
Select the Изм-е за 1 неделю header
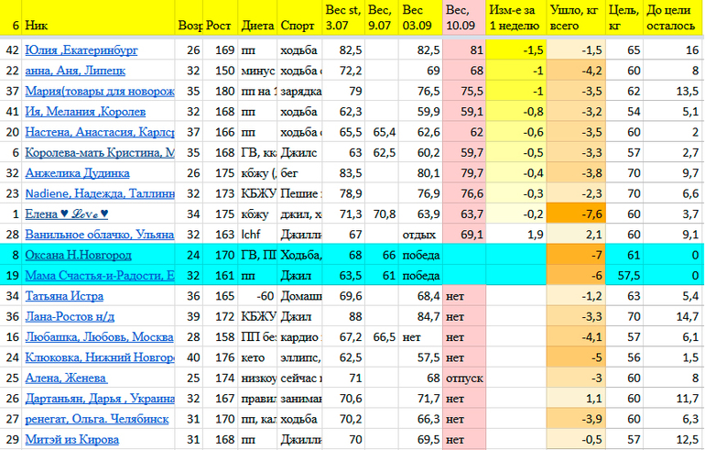tap(516, 18)
